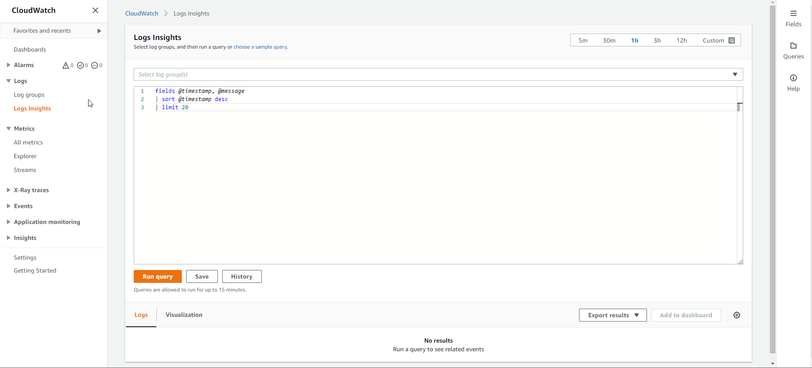Open Log groups in sidebar

pyautogui.click(x=29, y=95)
